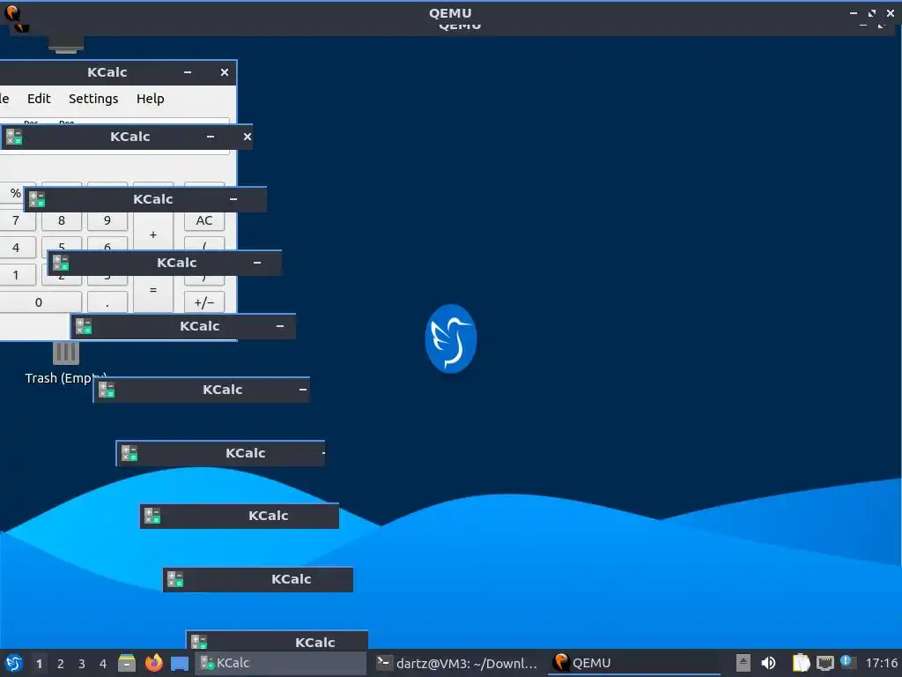Viewport: 902px width, 677px height.
Task: Click the 1 digit button in KCalc
Action: 16,275
